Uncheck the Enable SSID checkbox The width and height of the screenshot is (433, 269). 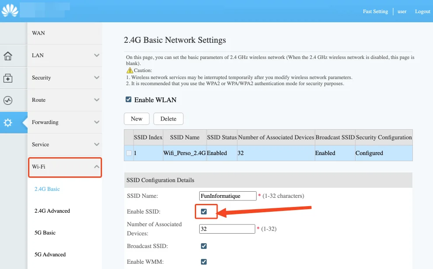(203, 211)
